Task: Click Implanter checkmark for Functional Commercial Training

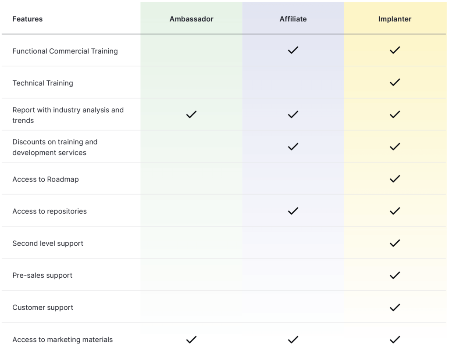Action: (395, 50)
